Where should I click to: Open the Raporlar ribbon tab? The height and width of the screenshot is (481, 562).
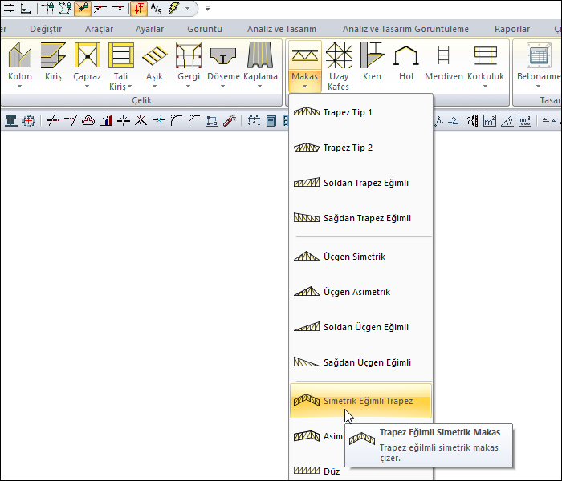click(512, 29)
